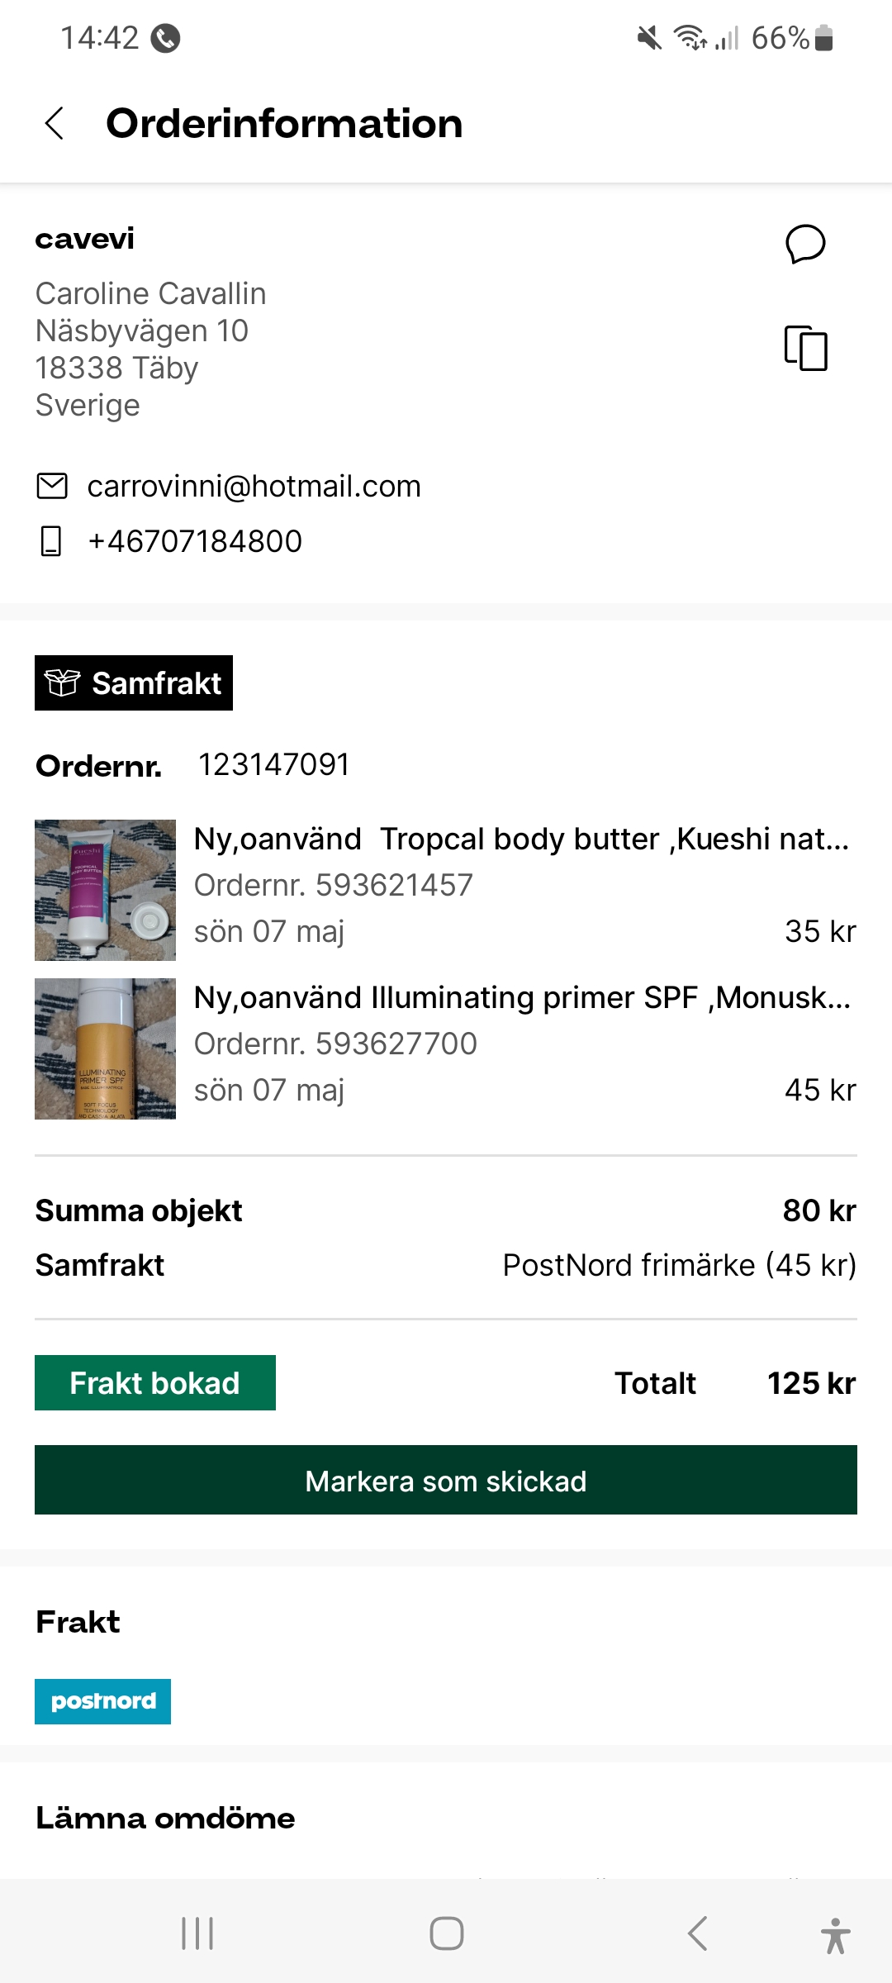The image size is (892, 1983).
Task: Open the accessibility shortcut icon
Action: (835, 1935)
